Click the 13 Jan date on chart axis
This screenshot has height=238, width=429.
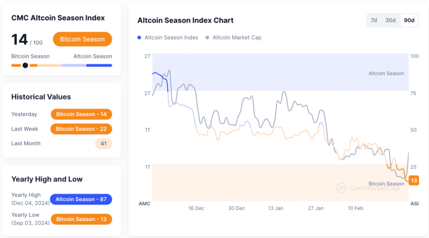[276, 209]
